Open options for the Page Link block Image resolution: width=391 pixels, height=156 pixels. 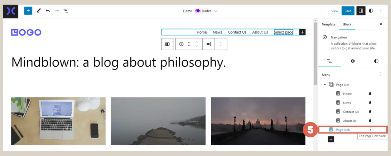pyautogui.click(x=370, y=129)
